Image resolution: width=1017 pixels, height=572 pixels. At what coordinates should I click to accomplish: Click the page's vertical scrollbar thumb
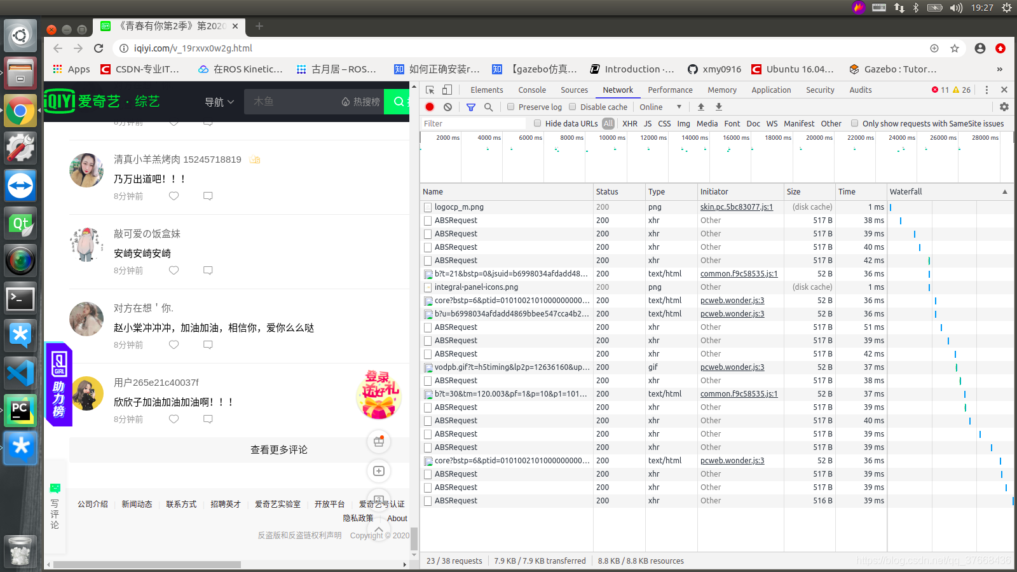tap(414, 538)
